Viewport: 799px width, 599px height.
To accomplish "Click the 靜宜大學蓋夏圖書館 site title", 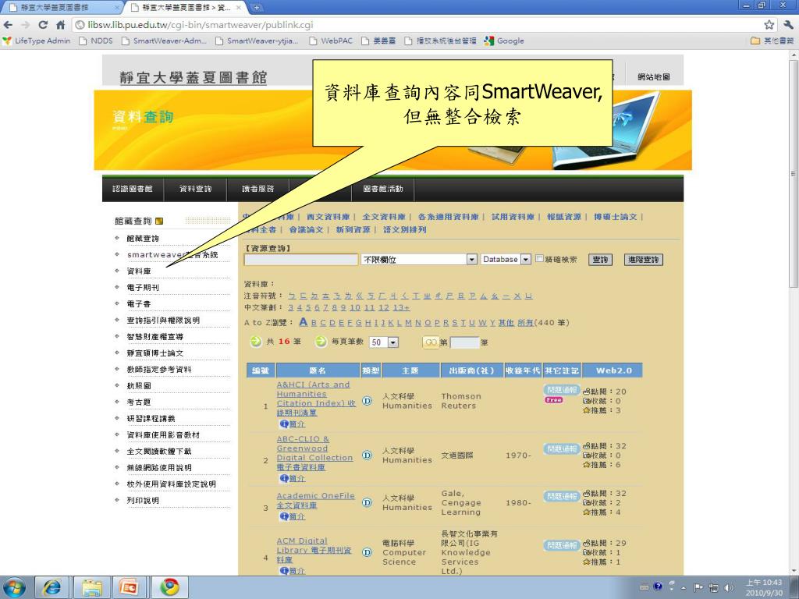I will (194, 77).
